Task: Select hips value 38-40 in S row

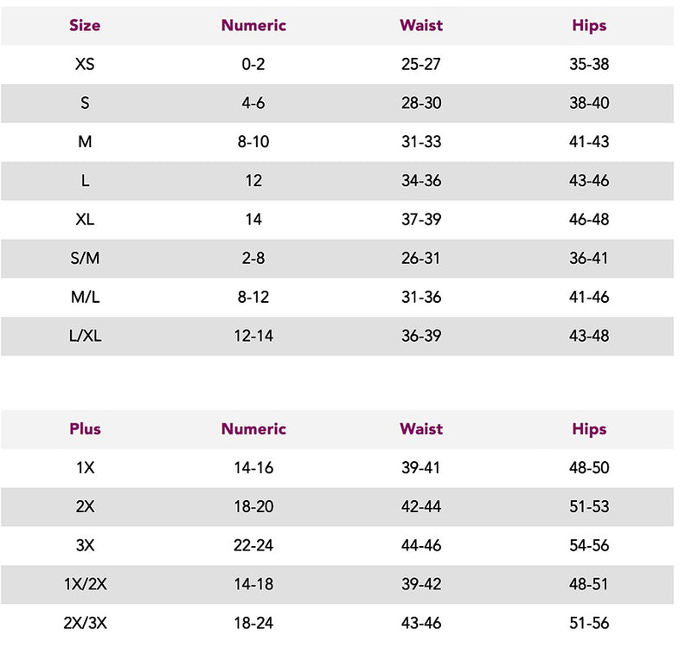Action: [x=589, y=103]
